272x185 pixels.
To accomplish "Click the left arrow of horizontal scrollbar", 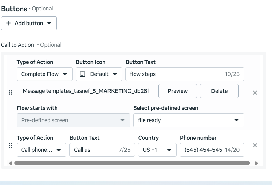I will click(10, 163).
